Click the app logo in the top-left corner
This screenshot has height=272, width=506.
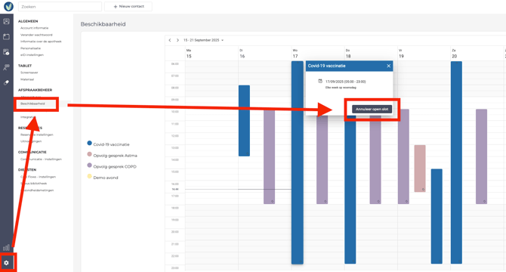point(8,6)
